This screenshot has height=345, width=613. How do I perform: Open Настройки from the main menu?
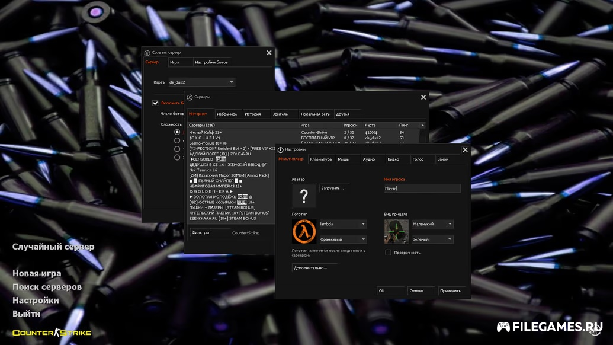pyautogui.click(x=36, y=300)
